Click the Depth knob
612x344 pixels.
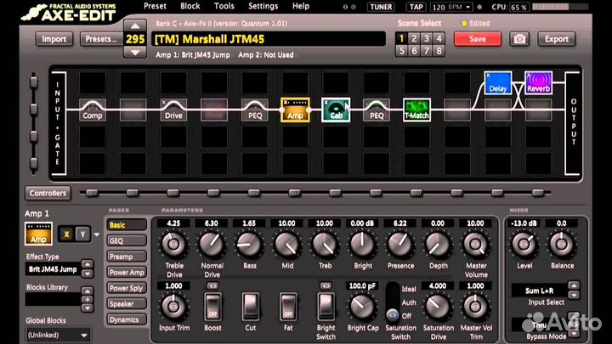click(x=438, y=244)
